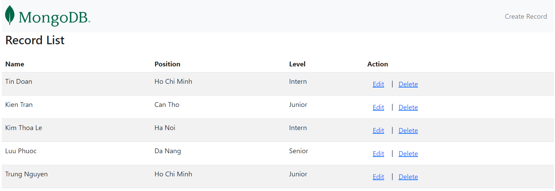The image size is (555, 191).
Task: Open the Create Record page
Action: (525, 16)
